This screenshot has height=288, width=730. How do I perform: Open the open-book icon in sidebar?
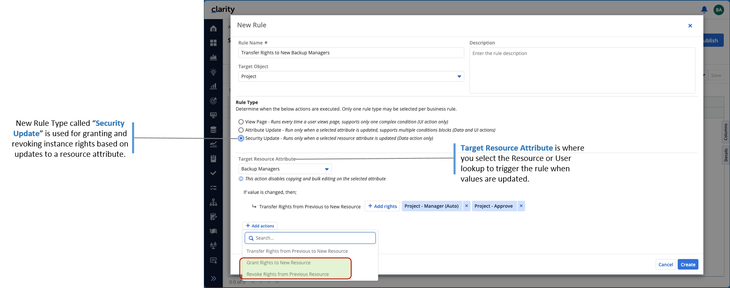tap(213, 231)
